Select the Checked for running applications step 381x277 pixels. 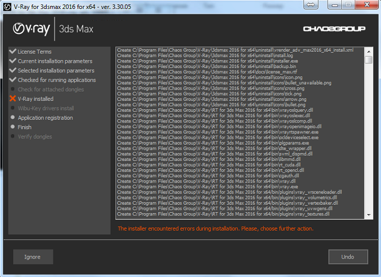[57, 80]
